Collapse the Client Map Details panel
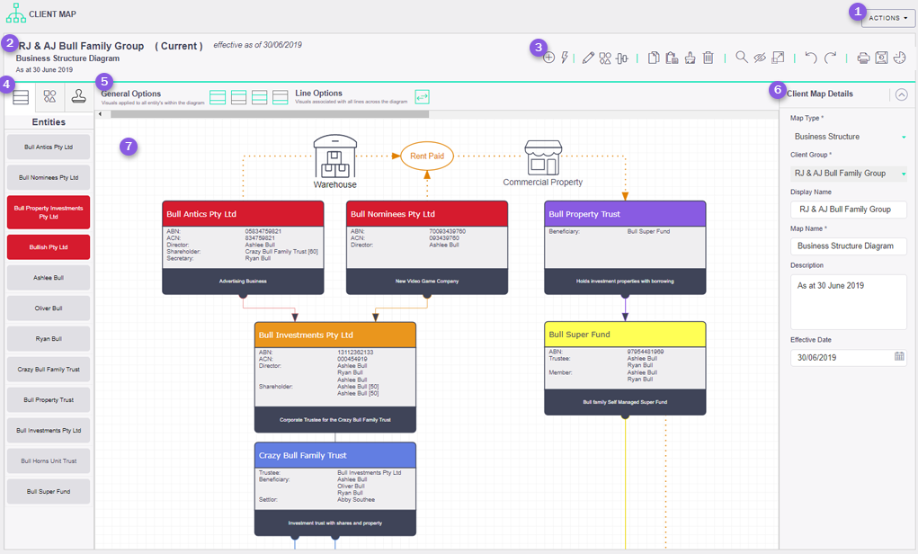918x554 pixels. (x=902, y=94)
